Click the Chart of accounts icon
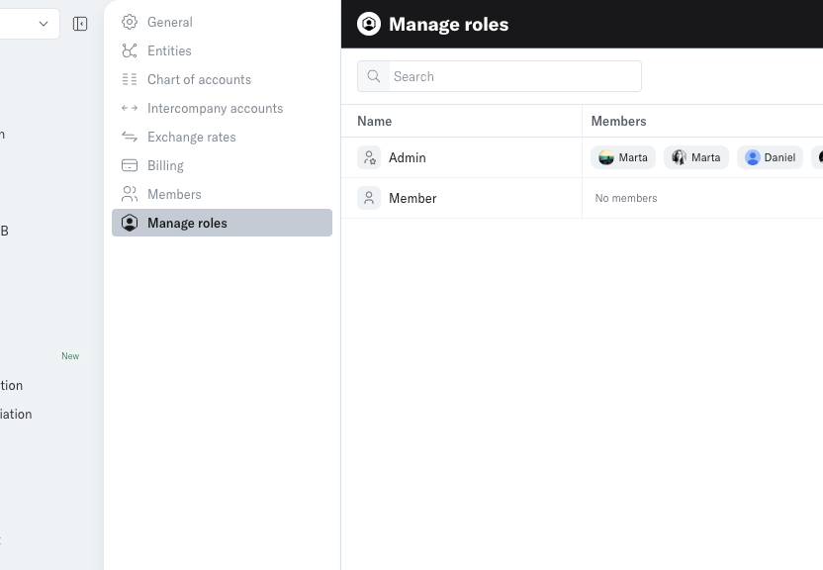The height and width of the screenshot is (570, 823). 130,79
